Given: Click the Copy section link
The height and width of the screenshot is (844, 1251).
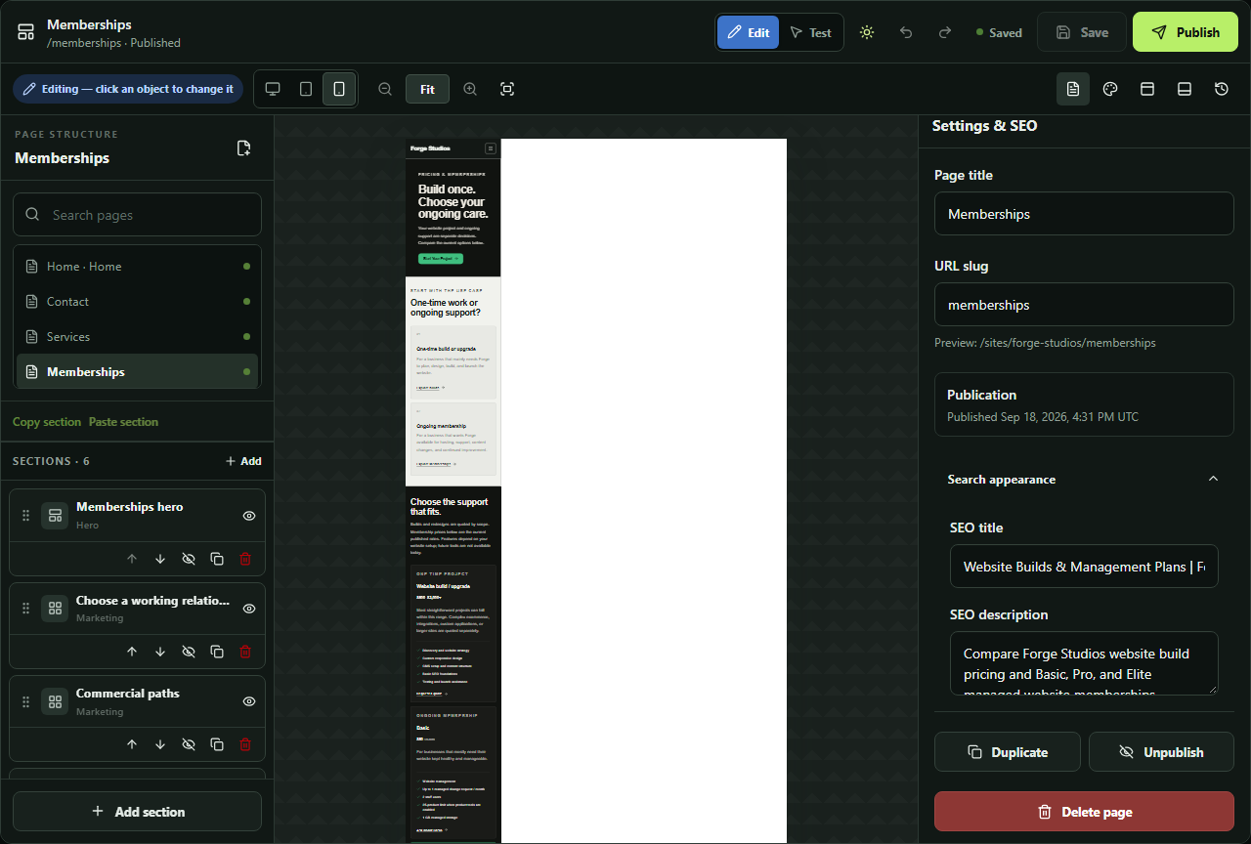Looking at the screenshot, I should pyautogui.click(x=47, y=422).
